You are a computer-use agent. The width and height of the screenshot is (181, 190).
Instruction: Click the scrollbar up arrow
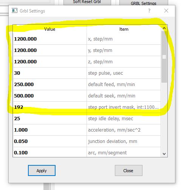pyautogui.click(x=164, y=28)
